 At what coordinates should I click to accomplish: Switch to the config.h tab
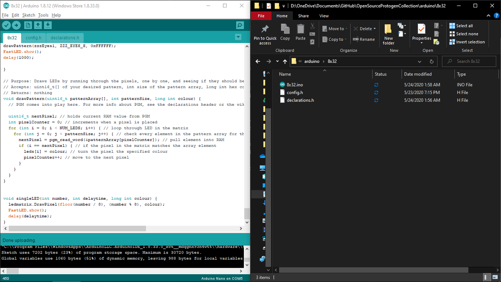pyautogui.click(x=33, y=38)
